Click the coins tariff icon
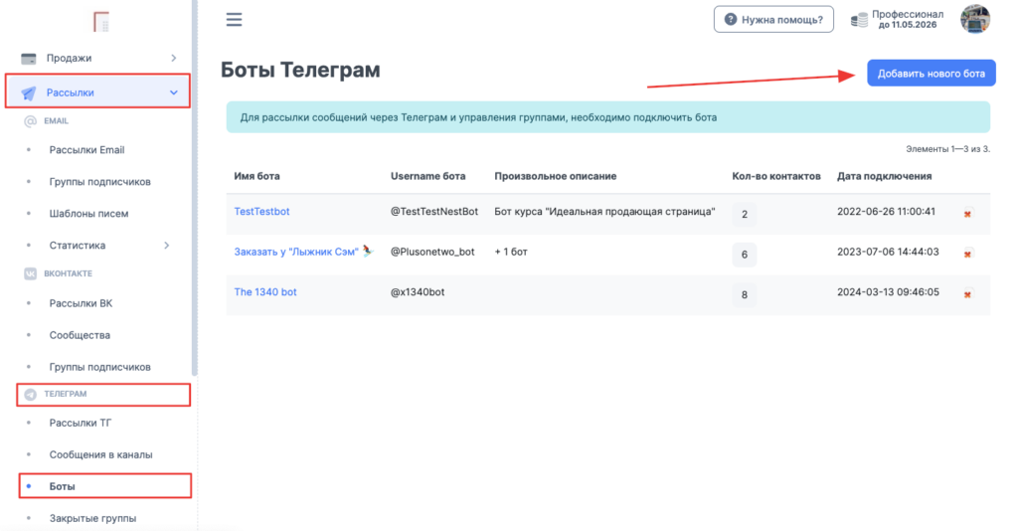Image resolution: width=1018 pixels, height=531 pixels. click(x=860, y=20)
